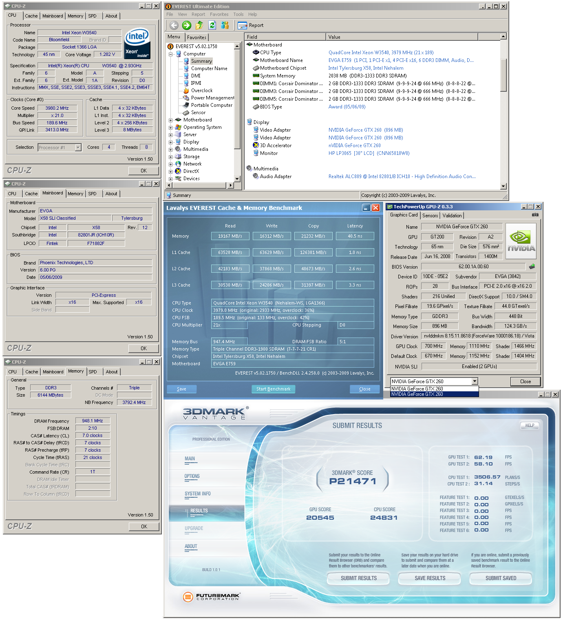
Task: Click the Field column header in EVEREST
Action: click(285, 37)
